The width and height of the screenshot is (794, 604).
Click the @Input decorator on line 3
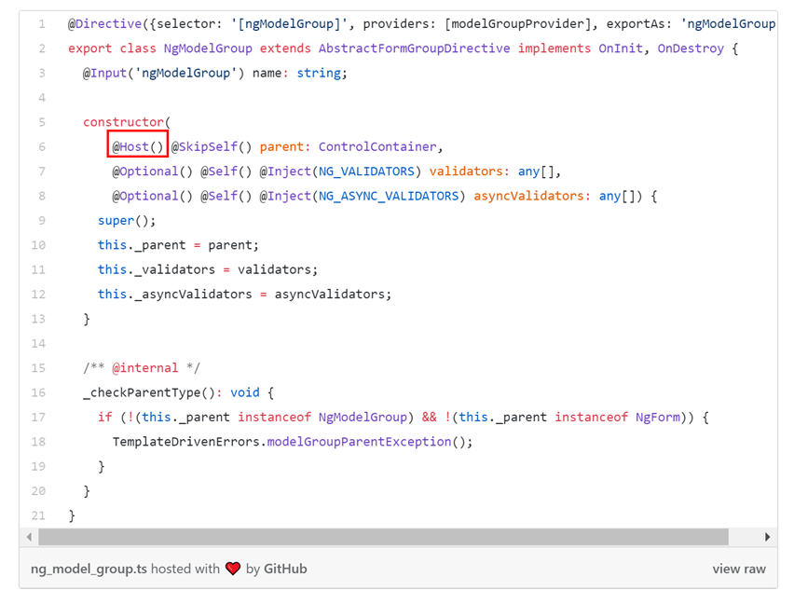tap(104, 73)
